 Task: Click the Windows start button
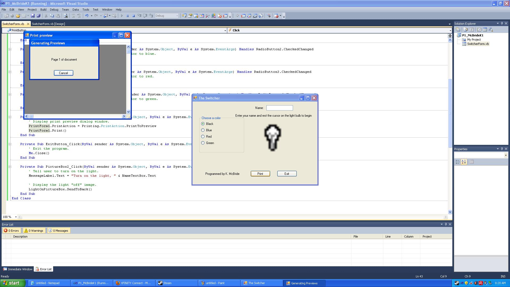click(13, 283)
